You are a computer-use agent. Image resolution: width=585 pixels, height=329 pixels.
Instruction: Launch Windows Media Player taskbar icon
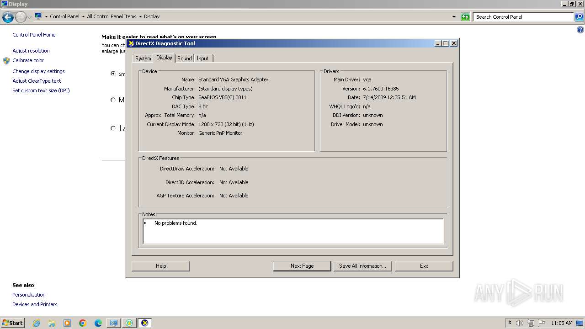[67, 323]
